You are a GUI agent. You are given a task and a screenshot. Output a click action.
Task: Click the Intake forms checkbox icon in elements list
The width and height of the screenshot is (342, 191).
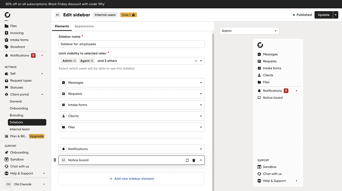(64, 105)
